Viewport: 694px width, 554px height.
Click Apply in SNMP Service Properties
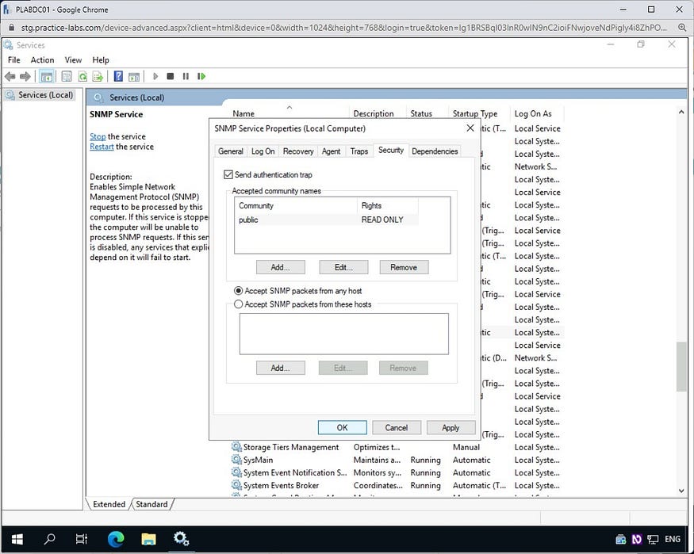(451, 427)
